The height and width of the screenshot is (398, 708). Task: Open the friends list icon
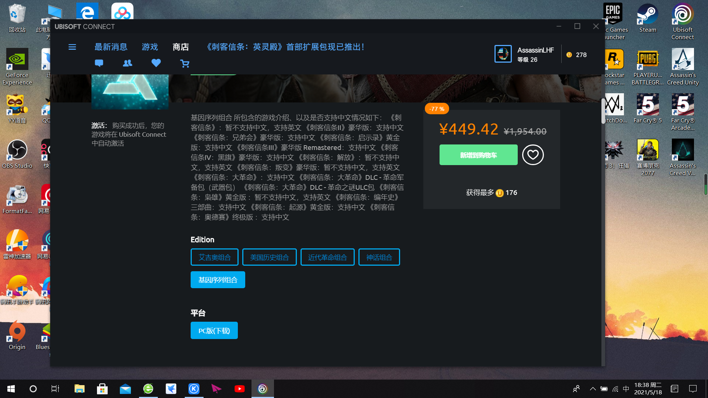tap(128, 63)
